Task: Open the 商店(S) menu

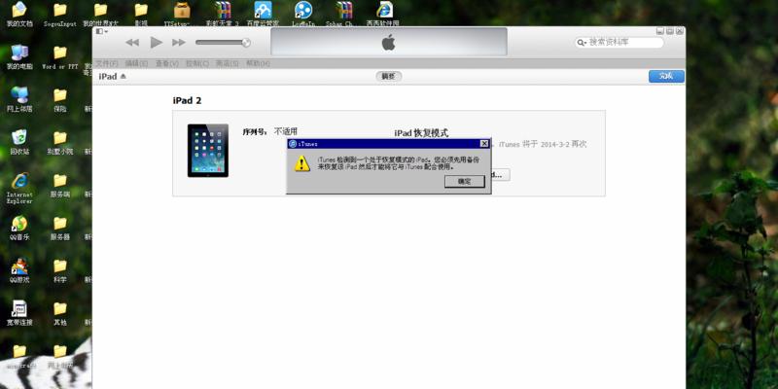Action: click(x=228, y=63)
